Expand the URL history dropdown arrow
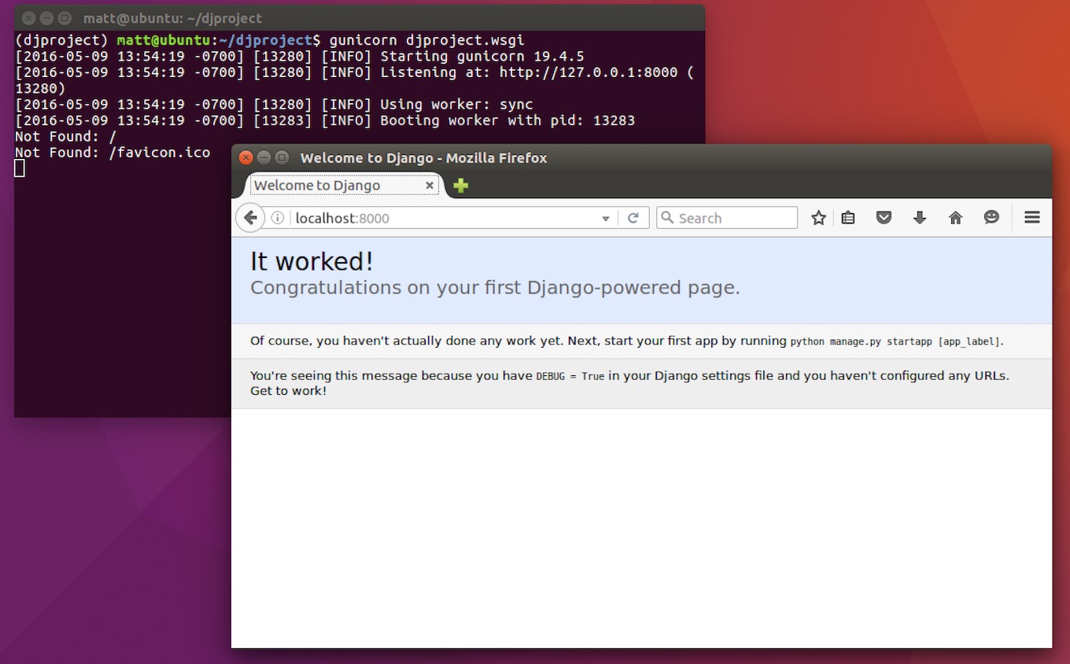Viewport: 1070px width, 664px height. (x=605, y=219)
